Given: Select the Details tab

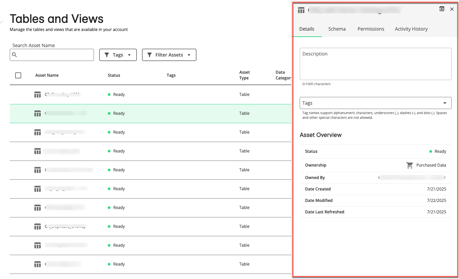Looking at the screenshot, I should coord(307,29).
